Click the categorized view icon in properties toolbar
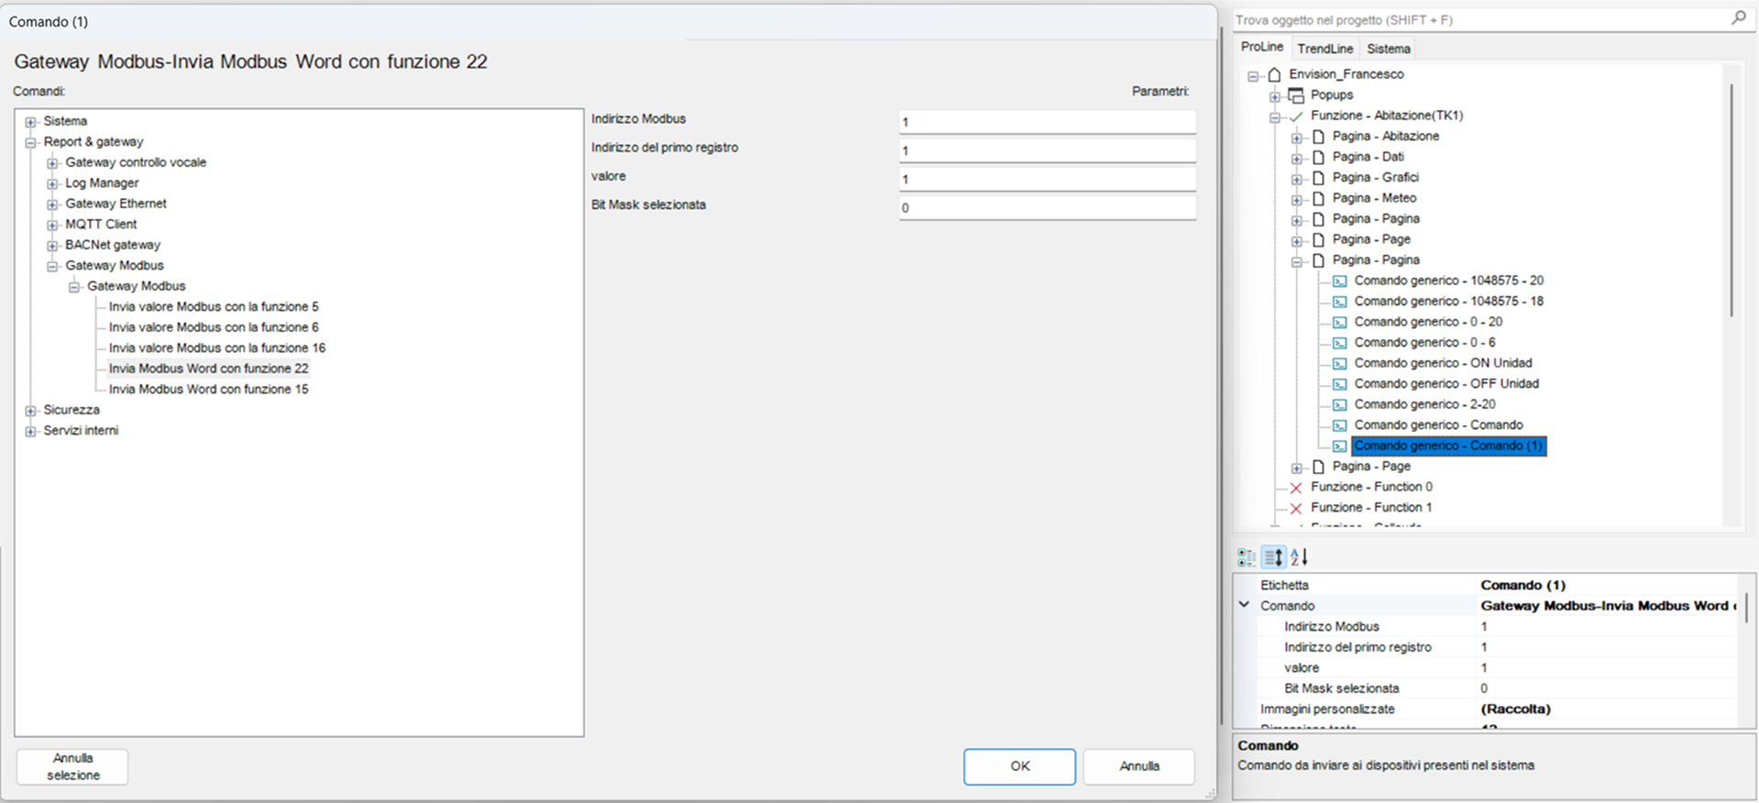 tap(1247, 556)
